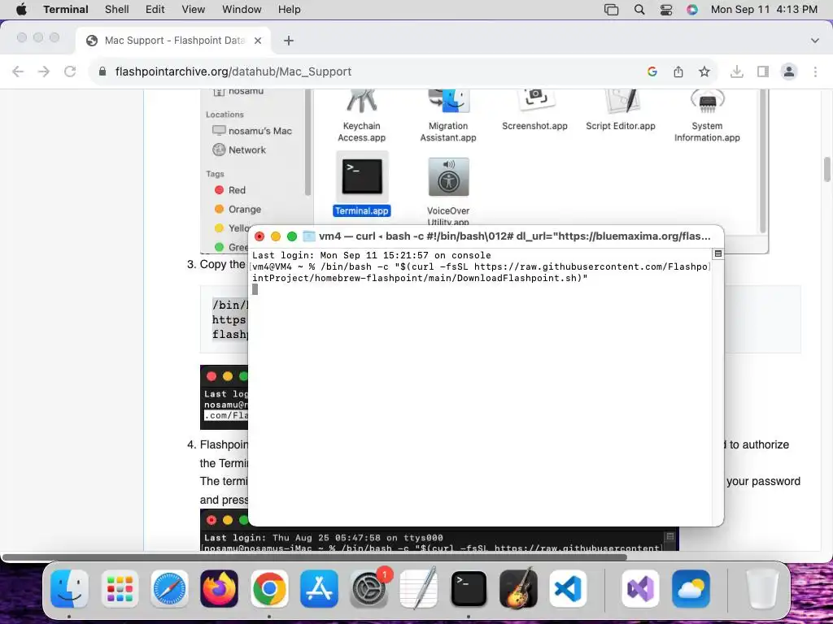Expand the Chrome tab search chevron
Screen dimensions: 833x624
click(x=815, y=41)
